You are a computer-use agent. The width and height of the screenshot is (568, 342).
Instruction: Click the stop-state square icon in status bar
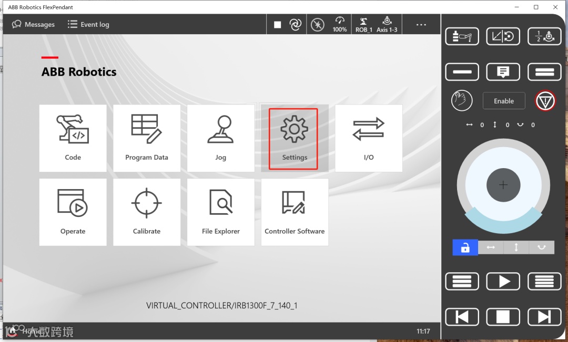pos(278,25)
